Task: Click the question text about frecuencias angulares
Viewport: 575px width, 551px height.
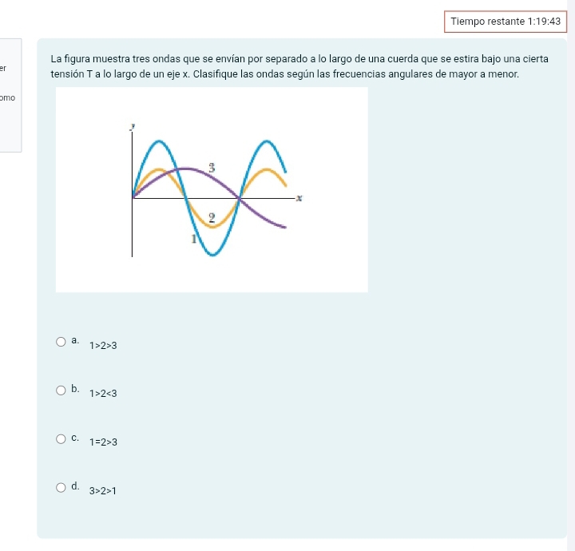Action: point(299,66)
